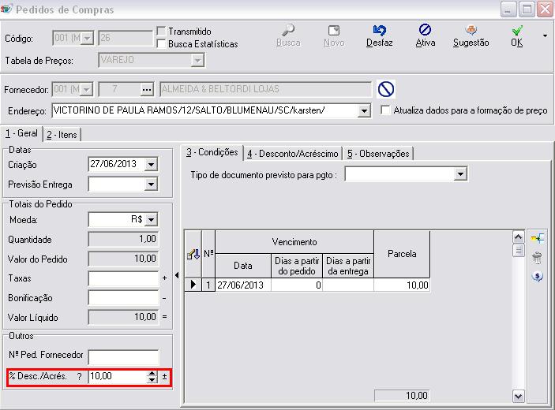Screen dimensions: 555x410
Task: Toggle Atualiza dados para formação de preço
Action: [385, 110]
